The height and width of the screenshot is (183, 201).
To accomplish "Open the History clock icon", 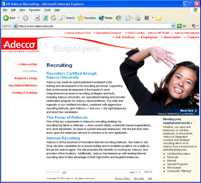I will coord(118,18).
